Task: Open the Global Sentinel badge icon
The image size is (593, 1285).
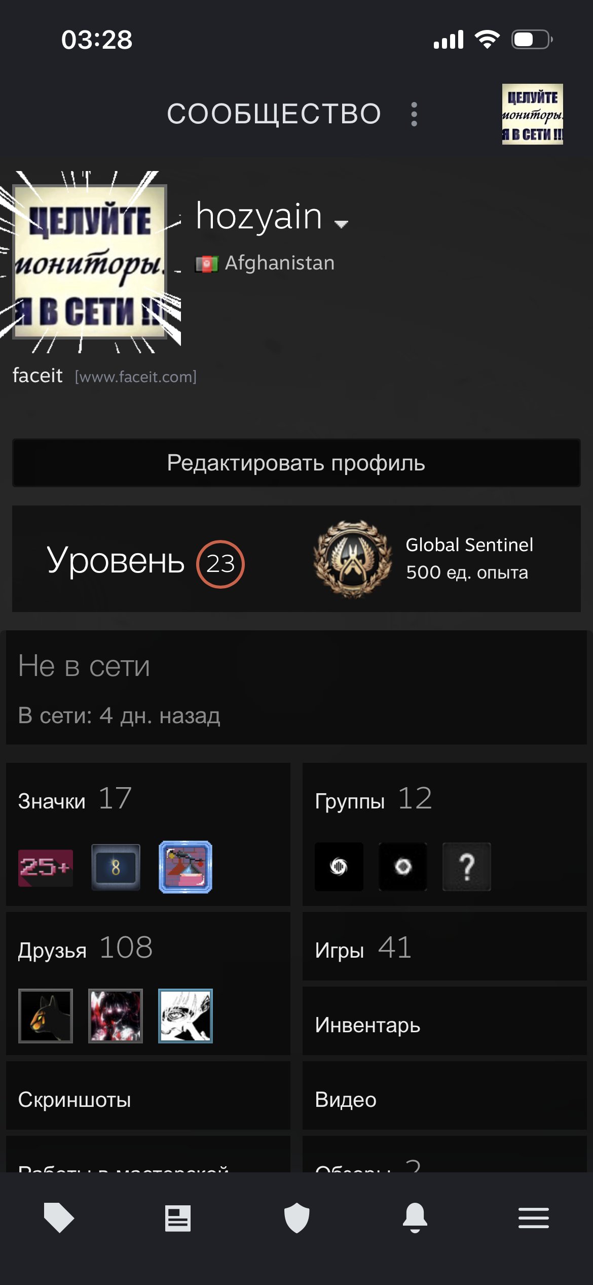Action: [x=352, y=559]
